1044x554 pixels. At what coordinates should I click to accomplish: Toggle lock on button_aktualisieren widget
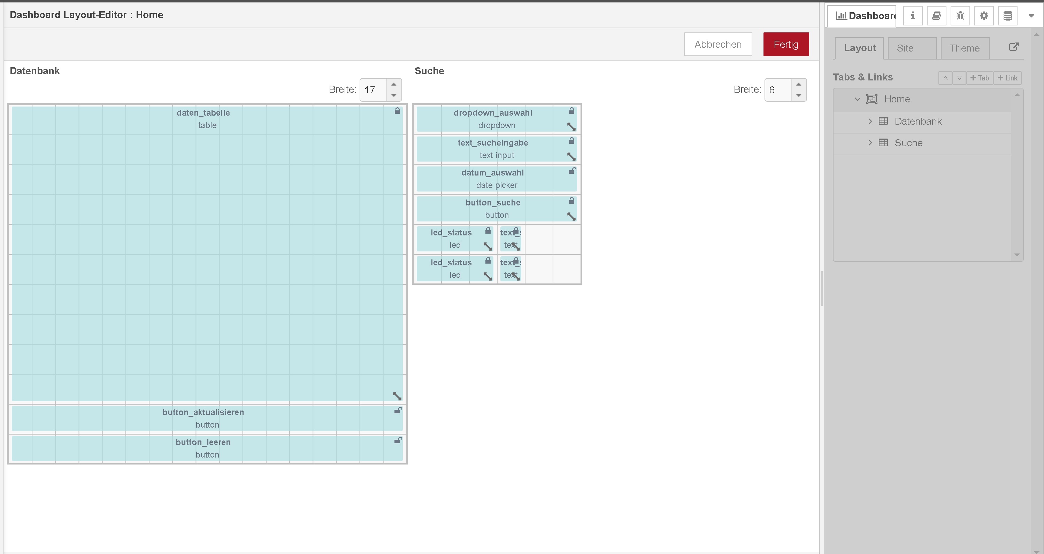pyautogui.click(x=398, y=410)
